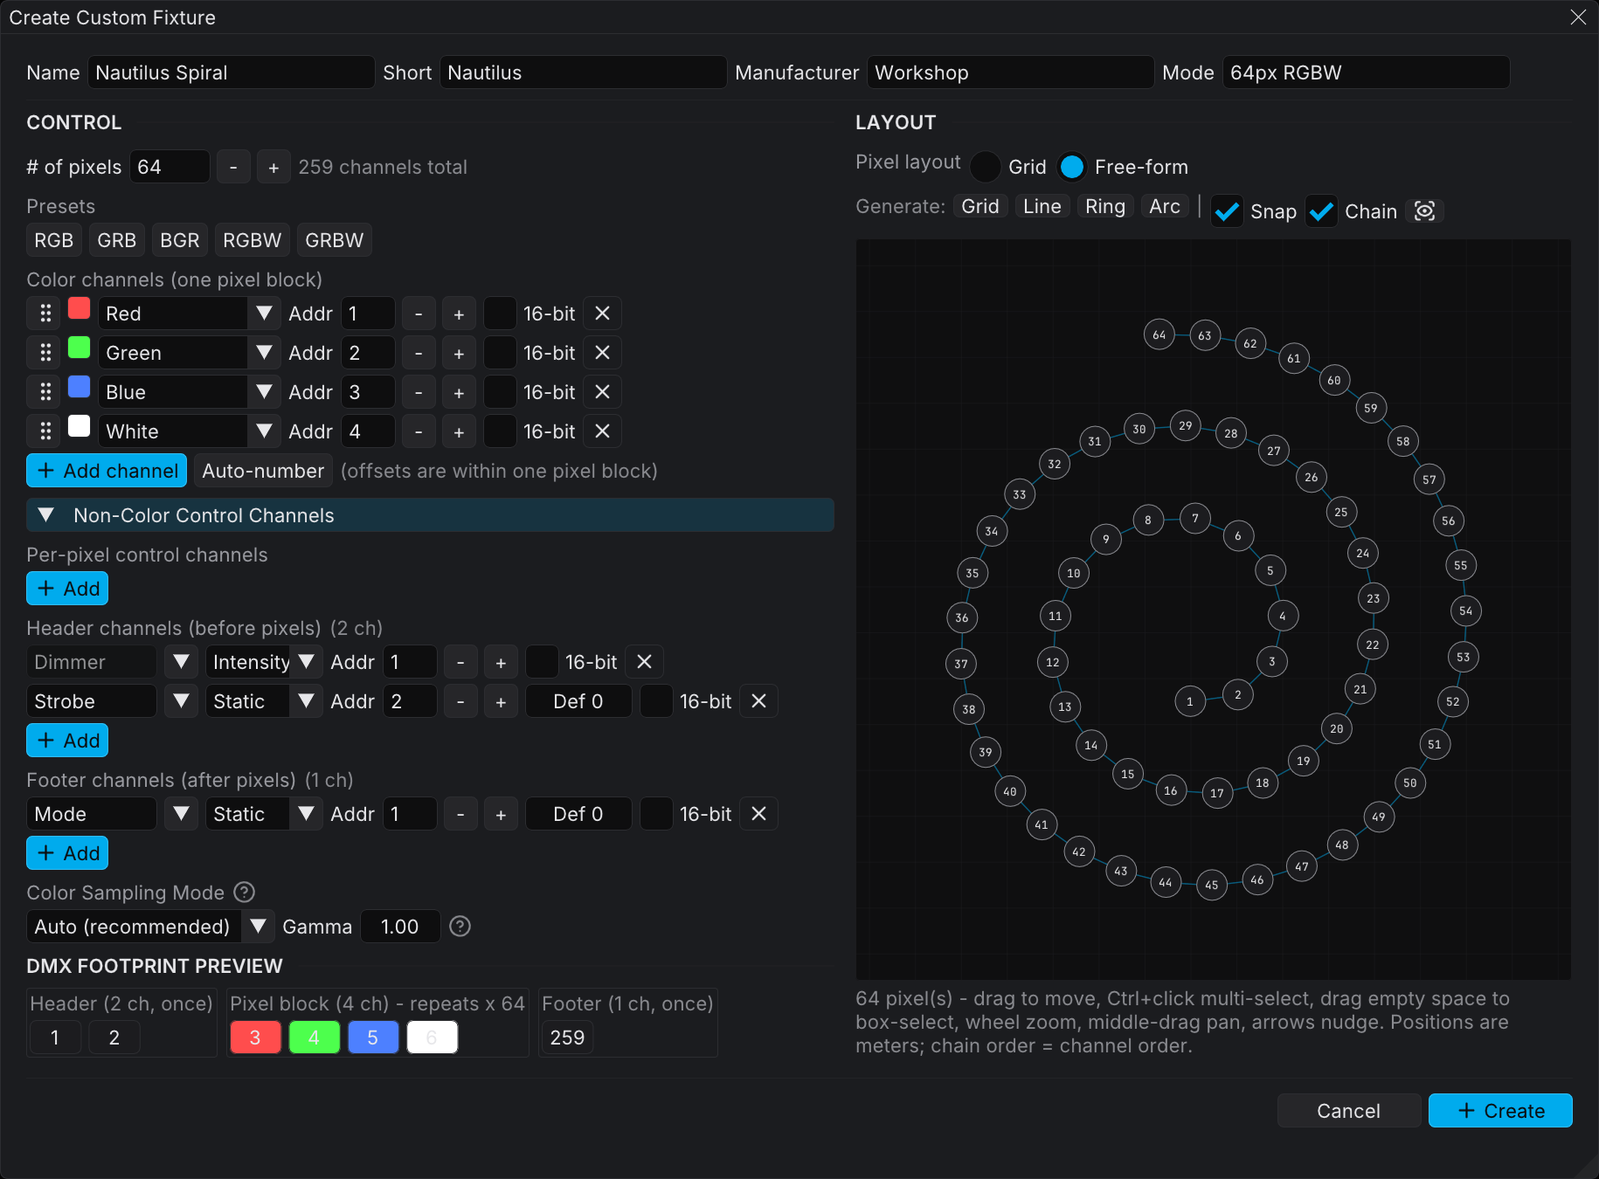Increase the pixel count with the plus

(273, 167)
